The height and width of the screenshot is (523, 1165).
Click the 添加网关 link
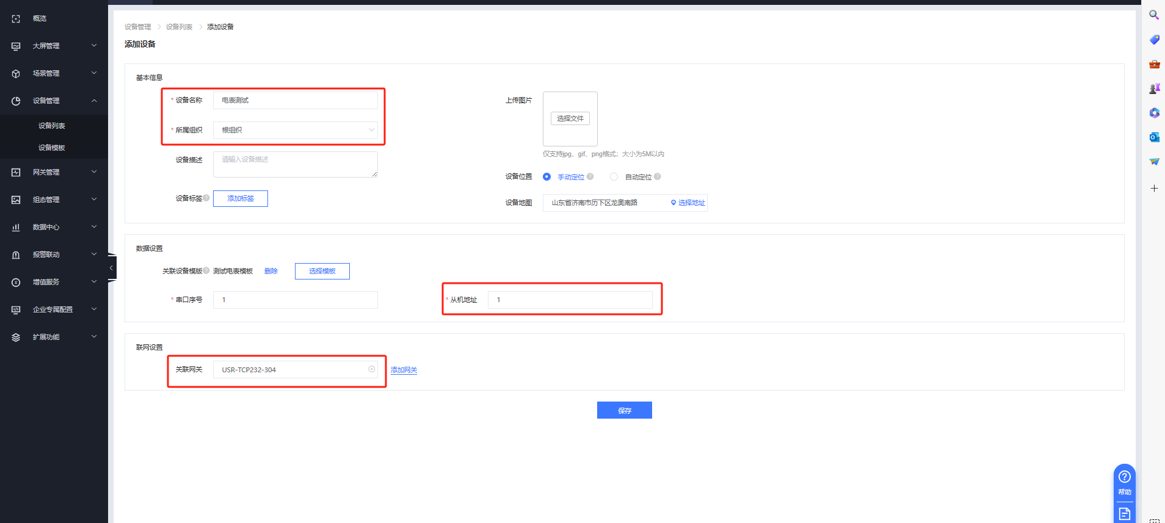point(404,370)
